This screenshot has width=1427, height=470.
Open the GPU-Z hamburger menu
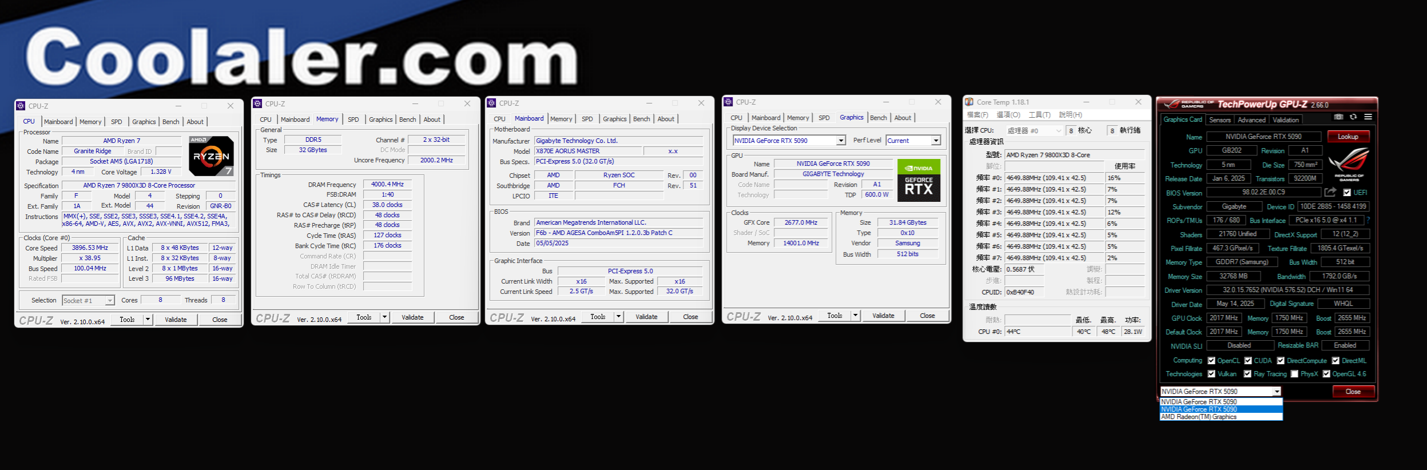point(1368,117)
